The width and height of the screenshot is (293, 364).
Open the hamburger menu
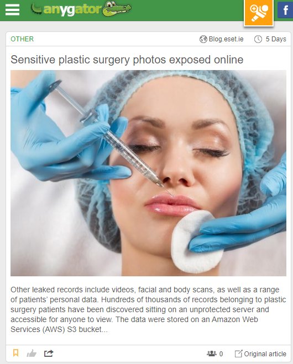[12, 10]
